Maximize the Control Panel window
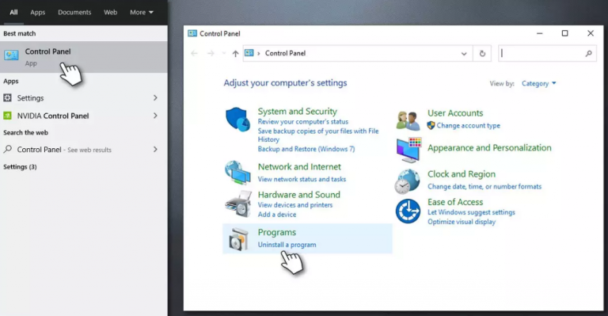The image size is (608, 316). (565, 33)
